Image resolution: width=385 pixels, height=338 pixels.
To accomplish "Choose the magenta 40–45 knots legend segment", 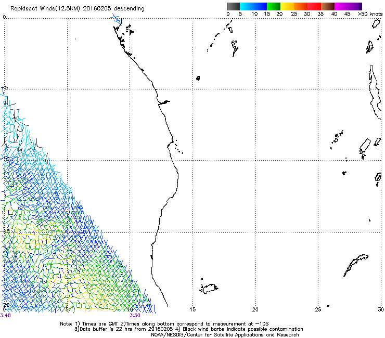I will (341, 6).
